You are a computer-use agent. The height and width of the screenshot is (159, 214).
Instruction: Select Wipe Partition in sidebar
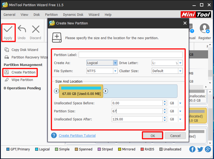(x=22, y=80)
